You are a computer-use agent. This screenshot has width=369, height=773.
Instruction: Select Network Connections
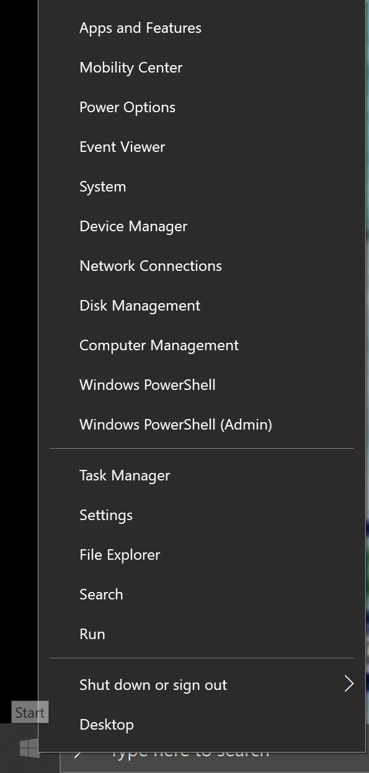click(x=202, y=266)
